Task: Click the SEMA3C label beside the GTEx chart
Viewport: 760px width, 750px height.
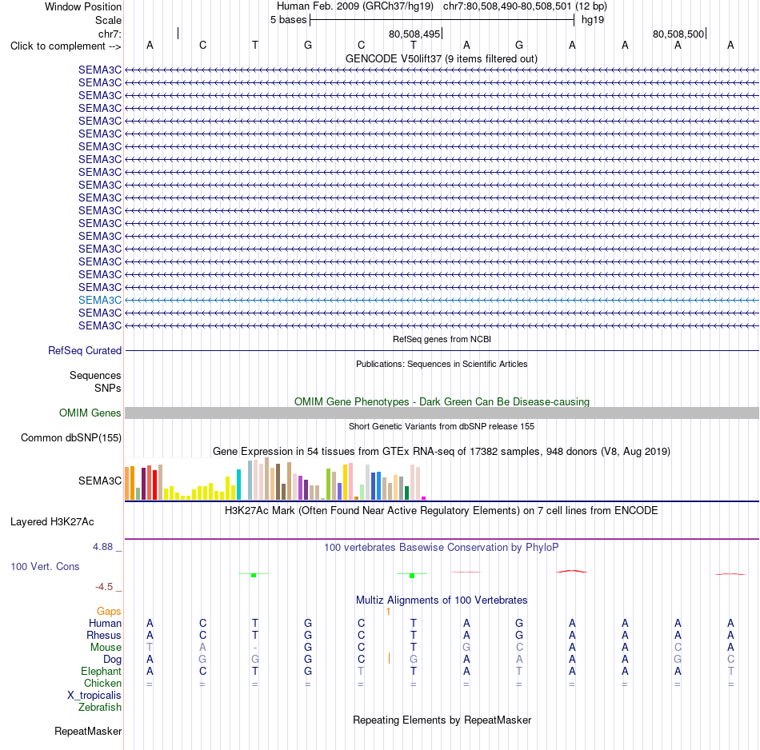Action: coord(100,481)
